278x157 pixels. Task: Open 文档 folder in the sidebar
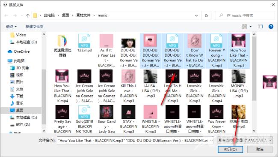coord(17,89)
